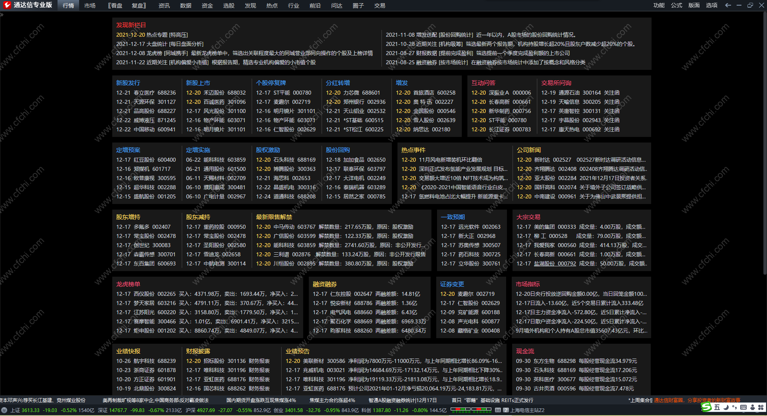Open the 股权激励 section header
The width and height of the screenshot is (767, 416).
(268, 150)
